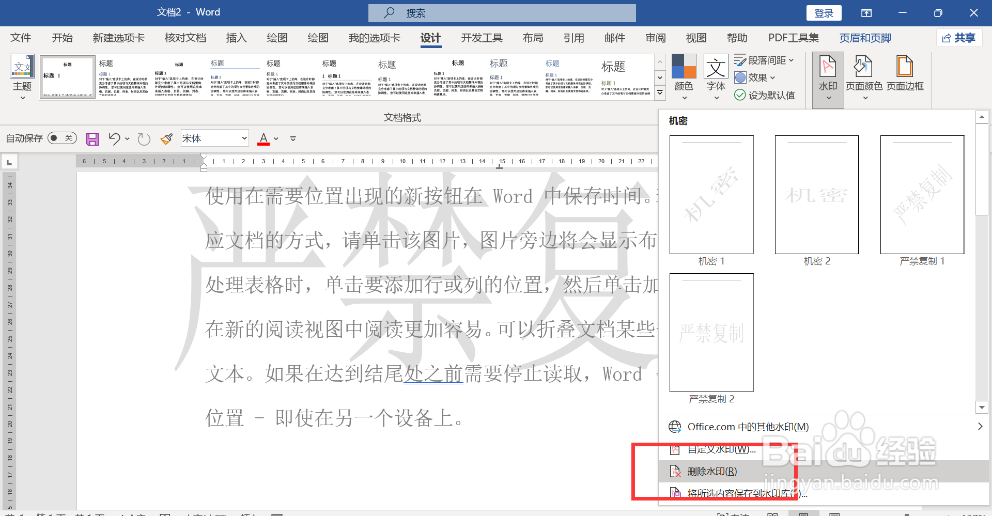992x516 pixels.
Task: Open the PDF工具集 tab
Action: point(794,38)
